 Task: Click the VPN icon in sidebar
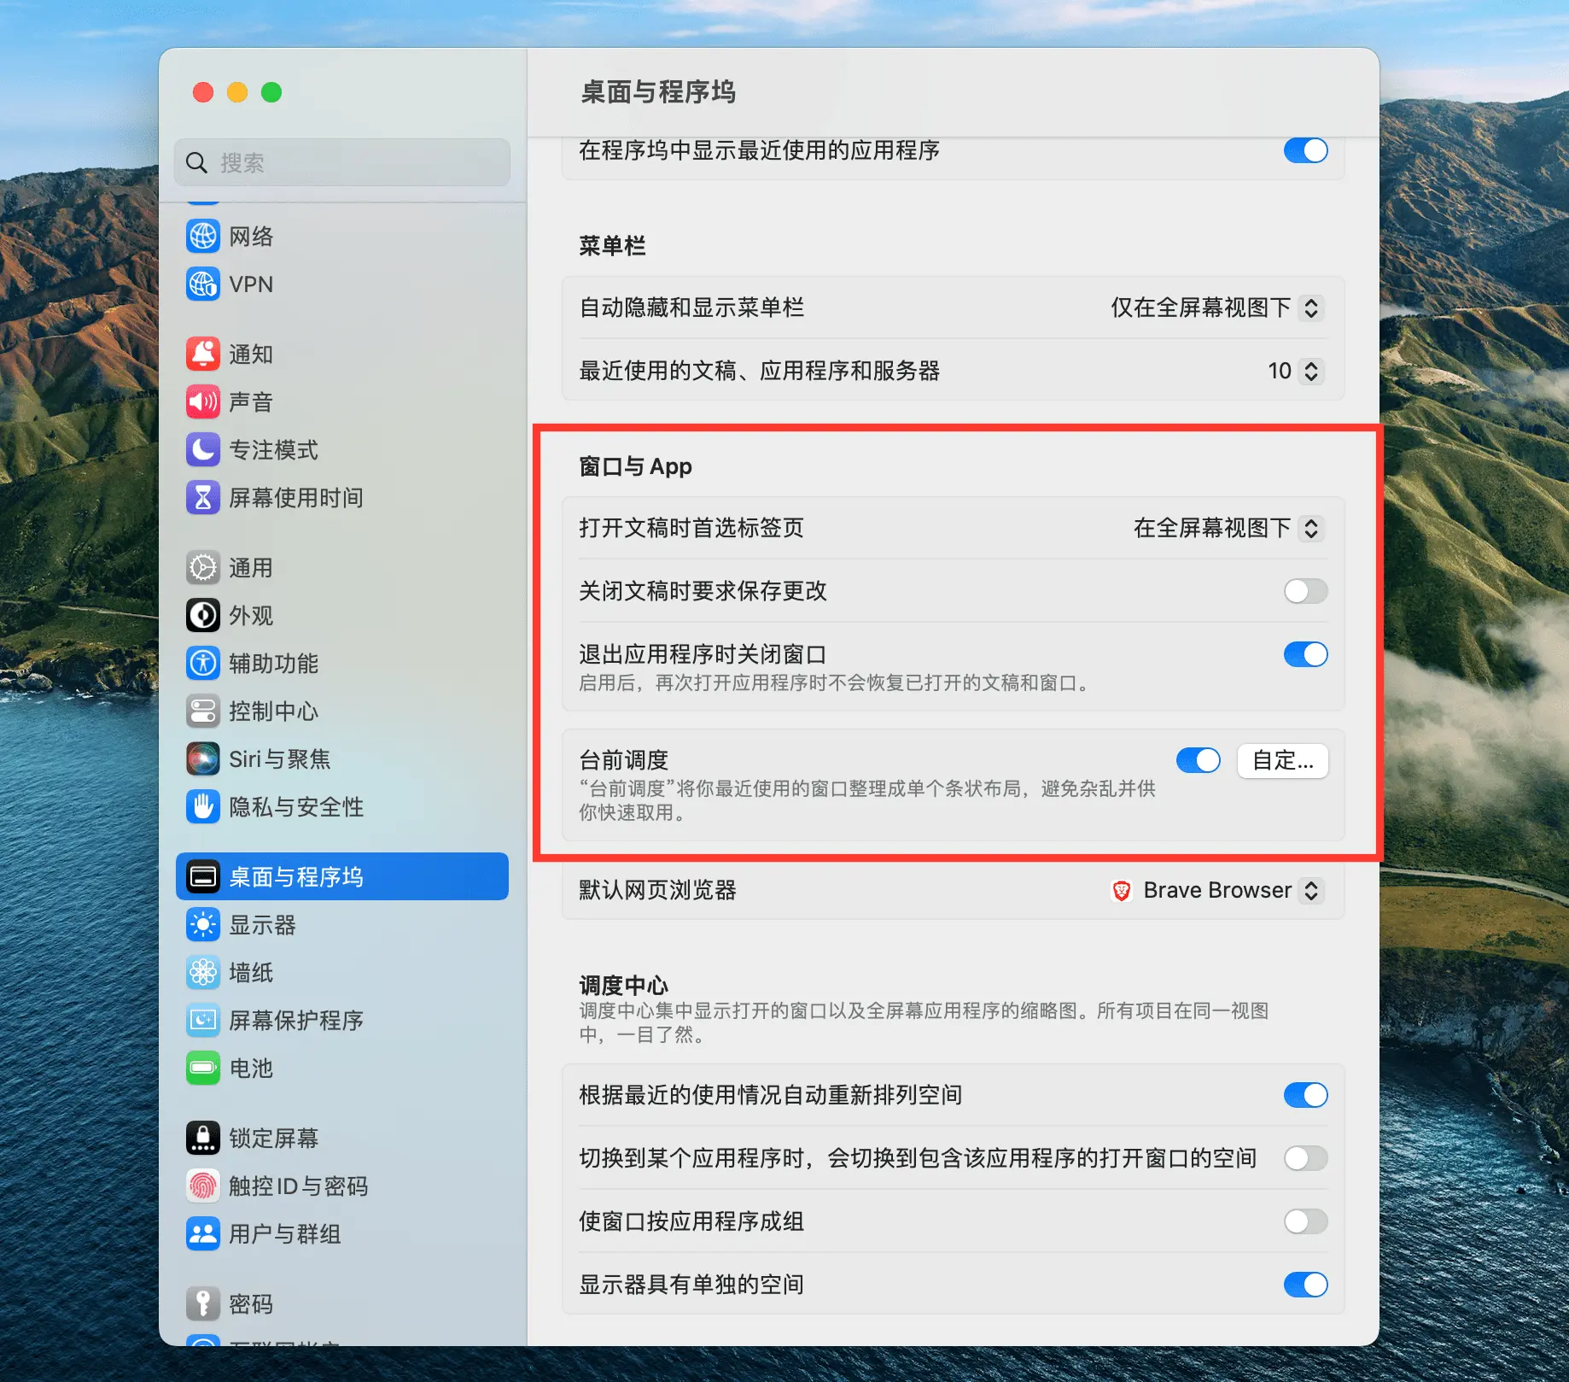click(x=203, y=284)
